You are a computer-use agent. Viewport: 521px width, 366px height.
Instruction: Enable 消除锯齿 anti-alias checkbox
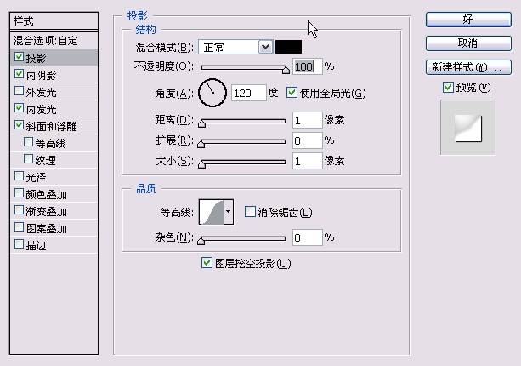point(250,212)
